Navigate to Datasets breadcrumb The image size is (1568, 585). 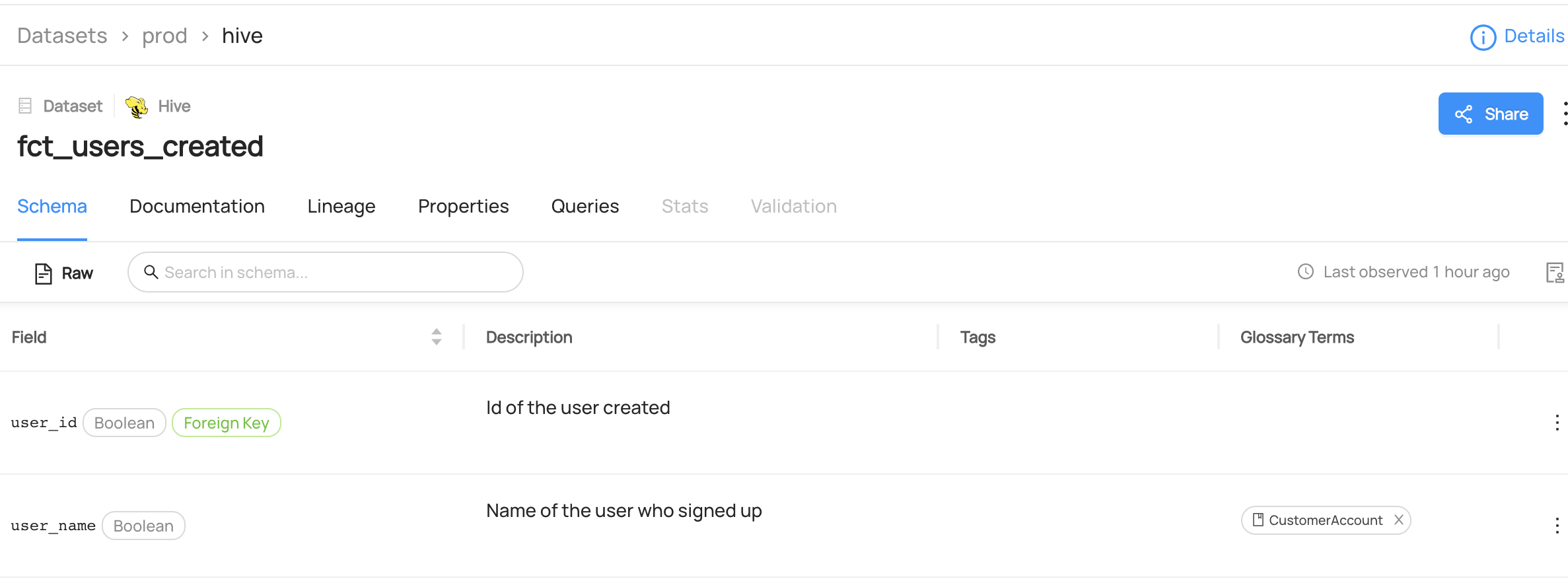(x=62, y=36)
